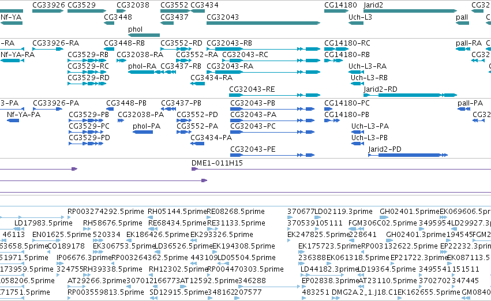This screenshot has height=301, width=491.
Task: Select EST RP003274292.5prime
Action: tap(106, 212)
